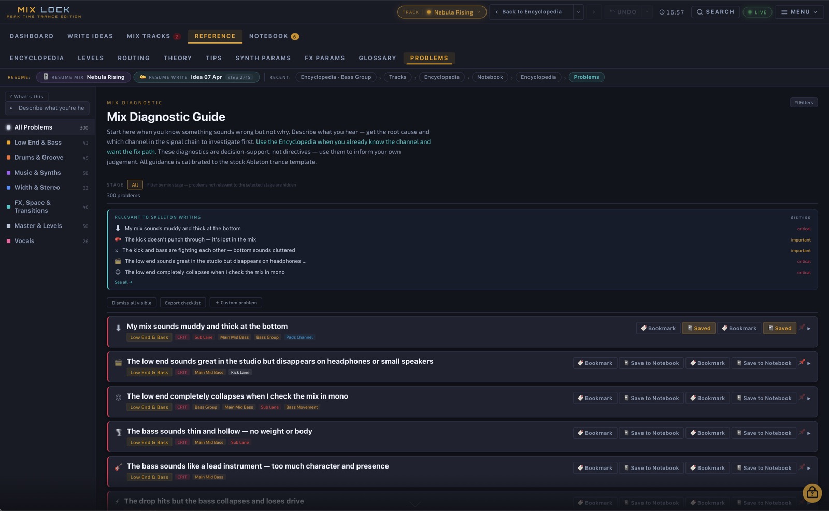Open the global Search
The image size is (829, 511).
pos(716,12)
